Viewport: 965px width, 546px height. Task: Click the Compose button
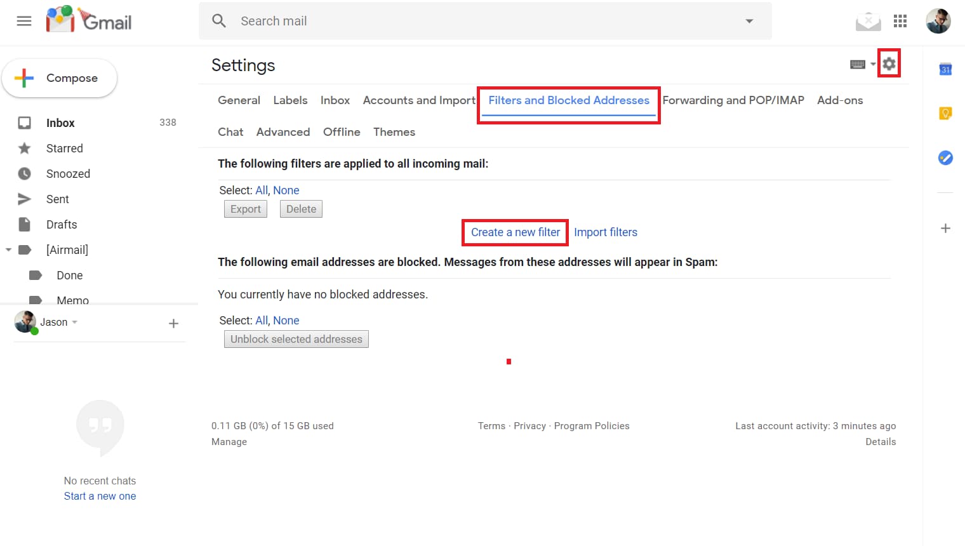coord(60,77)
